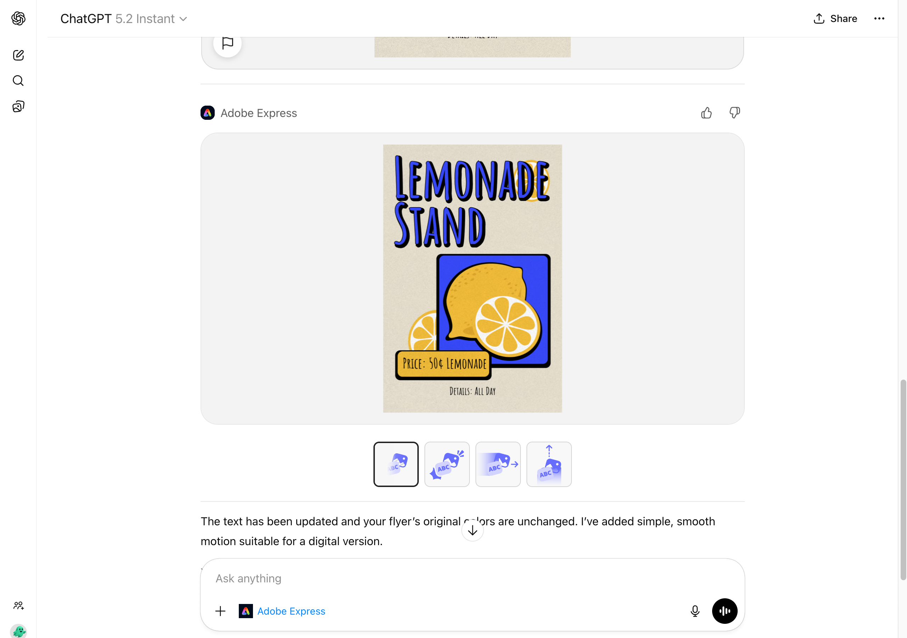Start a new chat from the sidebar
This screenshot has width=907, height=638.
click(18, 55)
